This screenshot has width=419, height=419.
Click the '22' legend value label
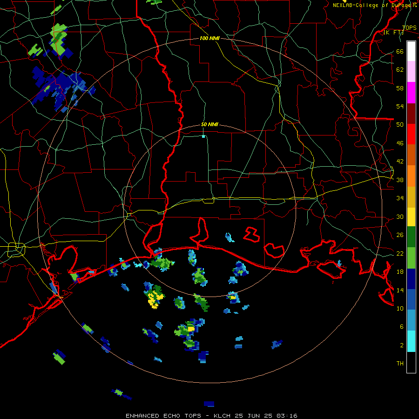[399, 253]
